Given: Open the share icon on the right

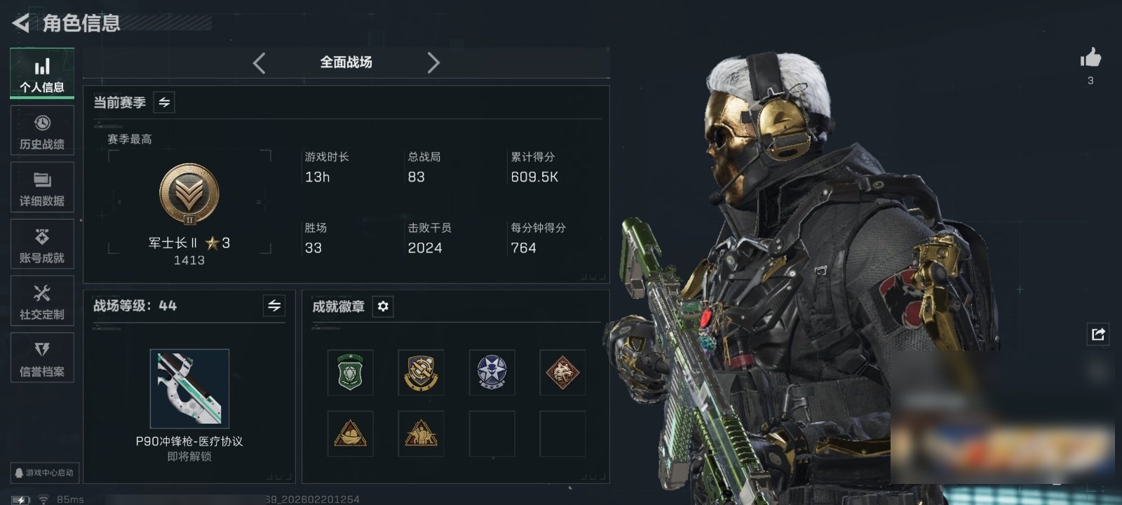Looking at the screenshot, I should click(1098, 334).
